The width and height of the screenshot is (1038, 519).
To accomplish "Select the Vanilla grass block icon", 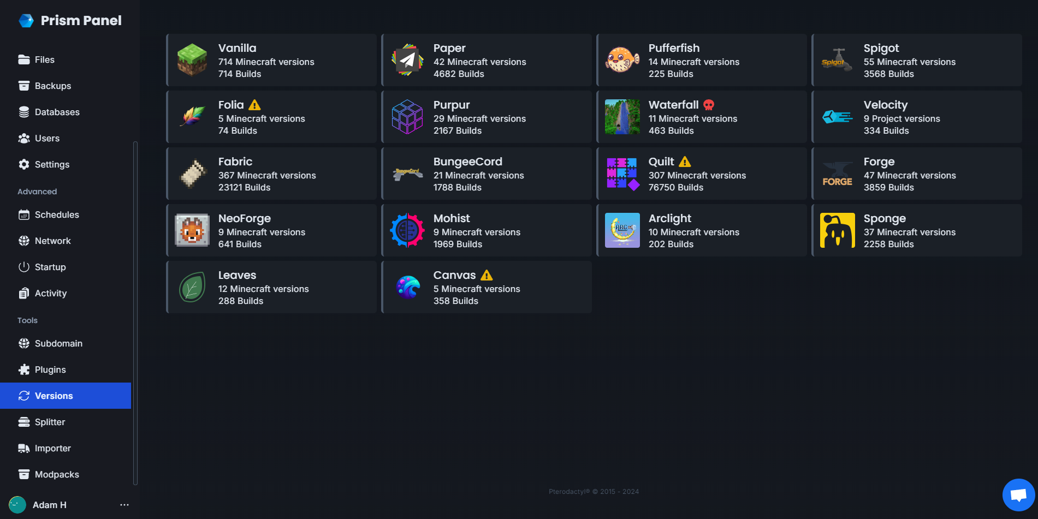I will coord(192,60).
